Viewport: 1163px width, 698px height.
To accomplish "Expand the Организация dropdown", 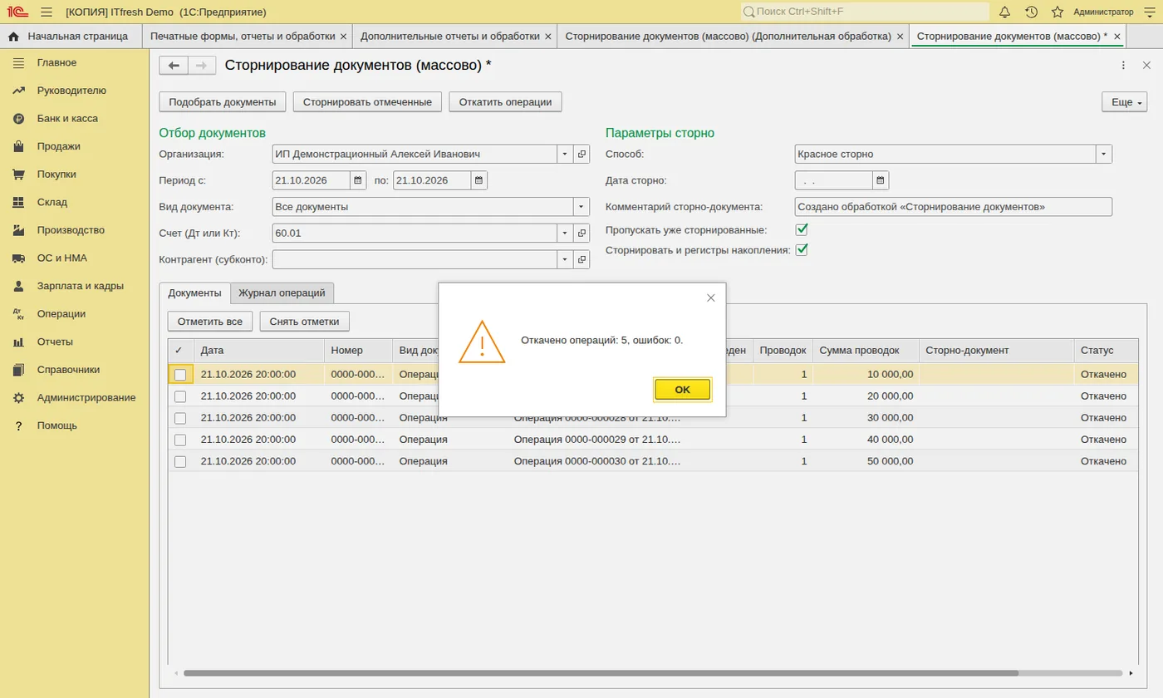I will point(565,154).
